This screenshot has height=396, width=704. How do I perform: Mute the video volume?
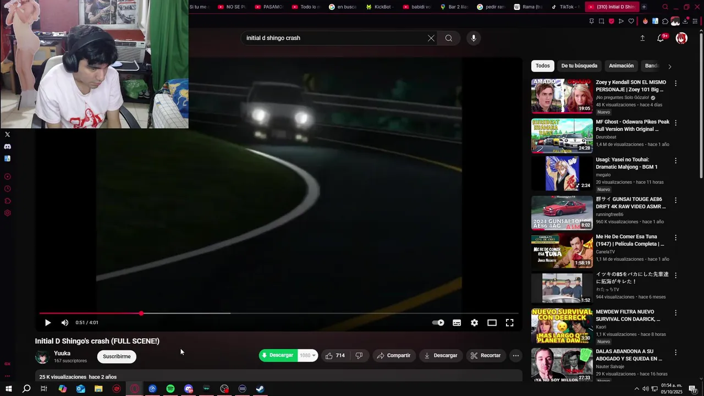[65, 323]
